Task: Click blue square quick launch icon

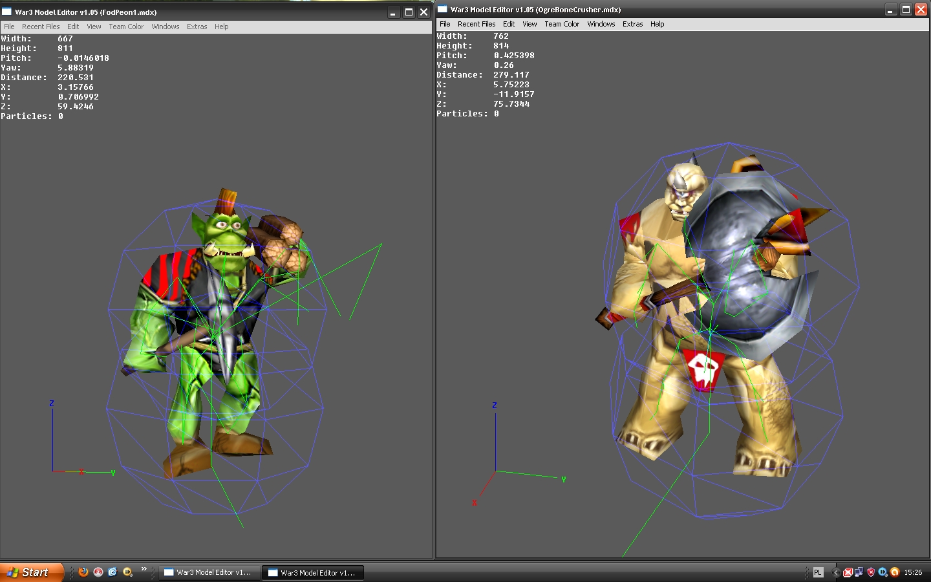Action: coord(112,572)
